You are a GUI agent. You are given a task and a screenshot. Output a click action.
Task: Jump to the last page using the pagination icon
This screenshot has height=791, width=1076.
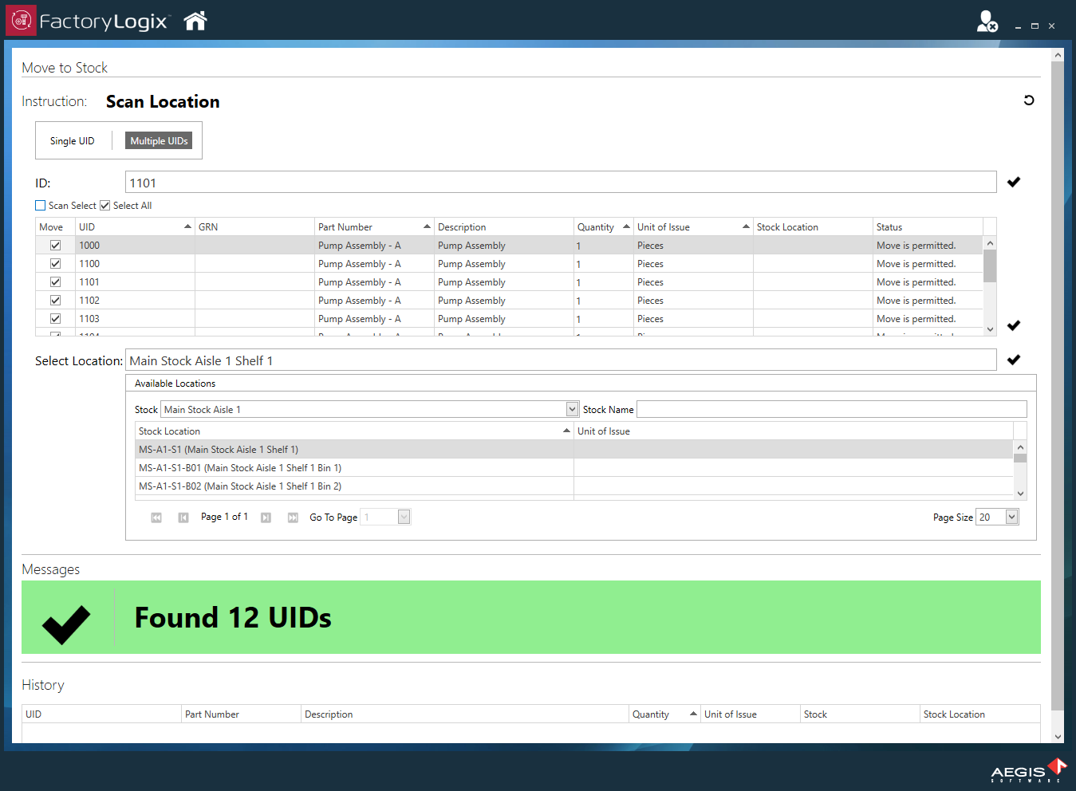(293, 517)
